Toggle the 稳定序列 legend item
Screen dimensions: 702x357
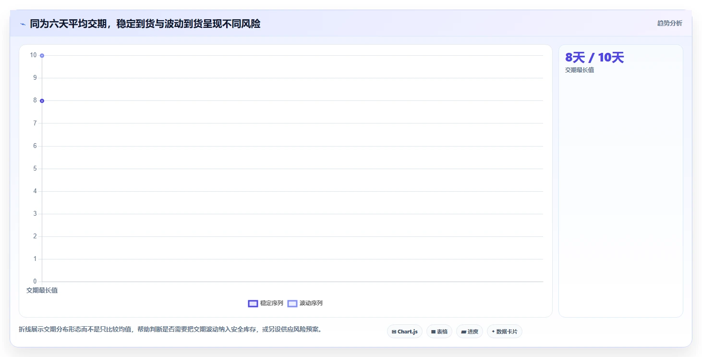pyautogui.click(x=266, y=303)
